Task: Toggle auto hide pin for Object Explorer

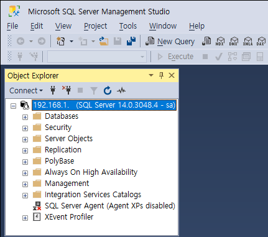Action: (x=161, y=75)
